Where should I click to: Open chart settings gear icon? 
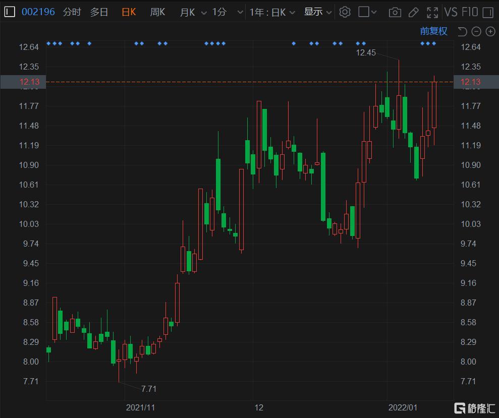tap(345, 12)
